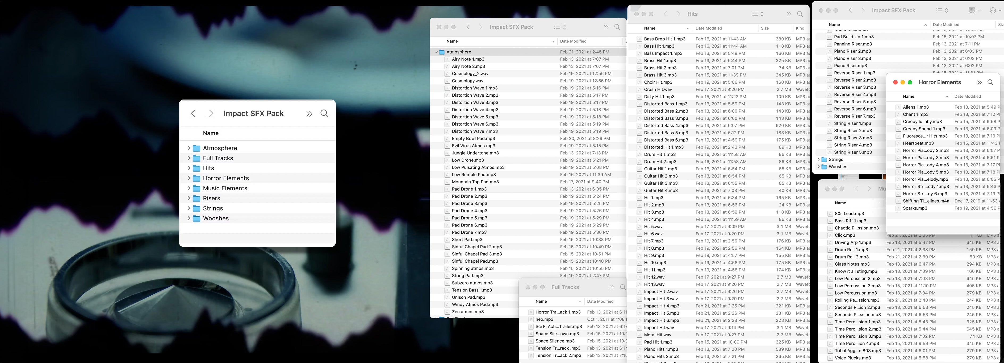
Task: Select Crash Hit.wav in the Hits list
Action: (658, 89)
